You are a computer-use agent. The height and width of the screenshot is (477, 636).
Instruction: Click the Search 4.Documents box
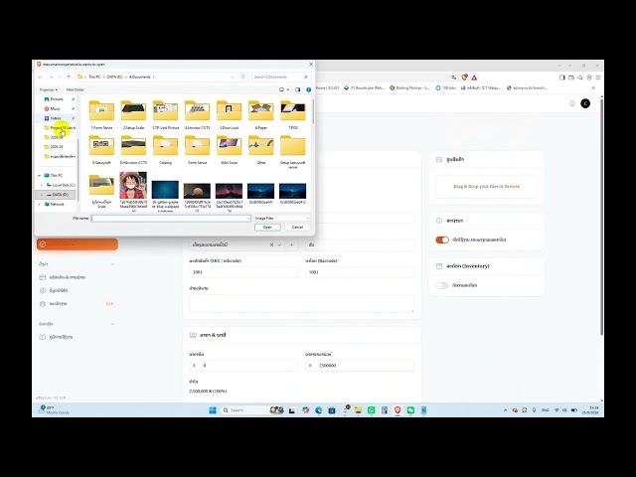(280, 77)
